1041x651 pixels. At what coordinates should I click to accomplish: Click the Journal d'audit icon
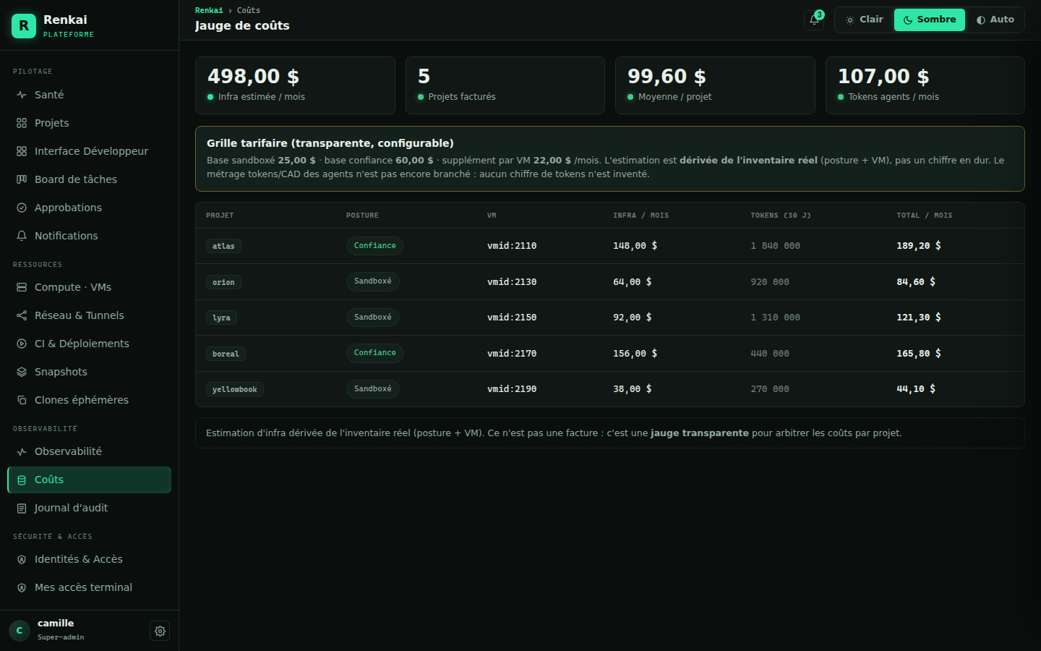pos(22,508)
